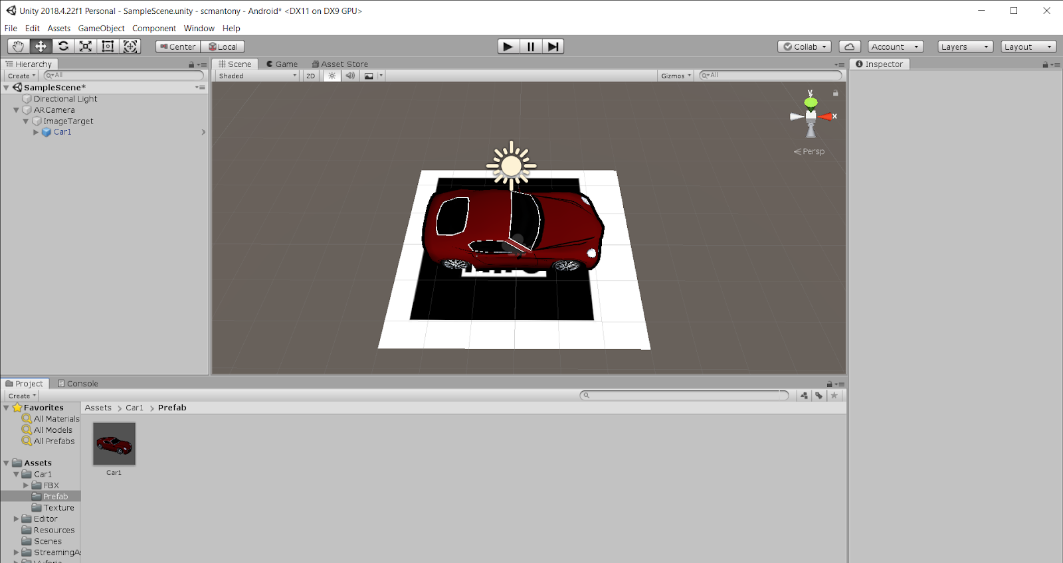Viewport: 1063px width, 563px height.
Task: Open the Layers dropdown
Action: point(965,46)
